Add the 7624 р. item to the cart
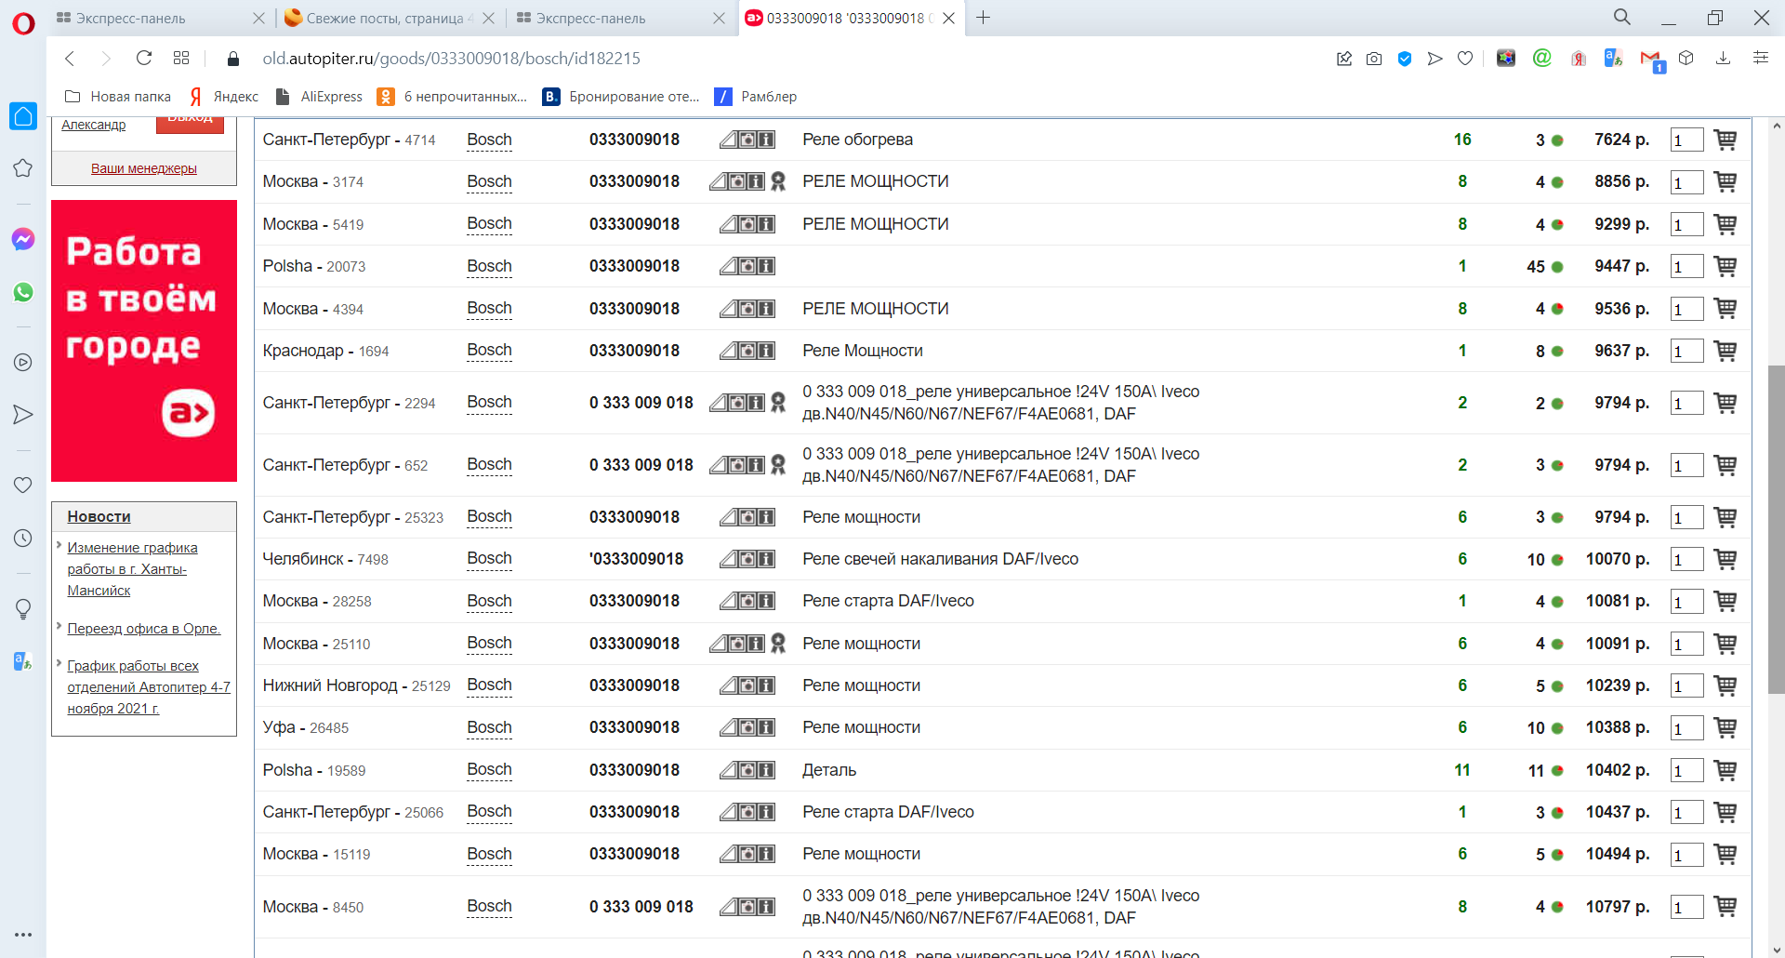Image resolution: width=1785 pixels, height=958 pixels. (x=1725, y=140)
